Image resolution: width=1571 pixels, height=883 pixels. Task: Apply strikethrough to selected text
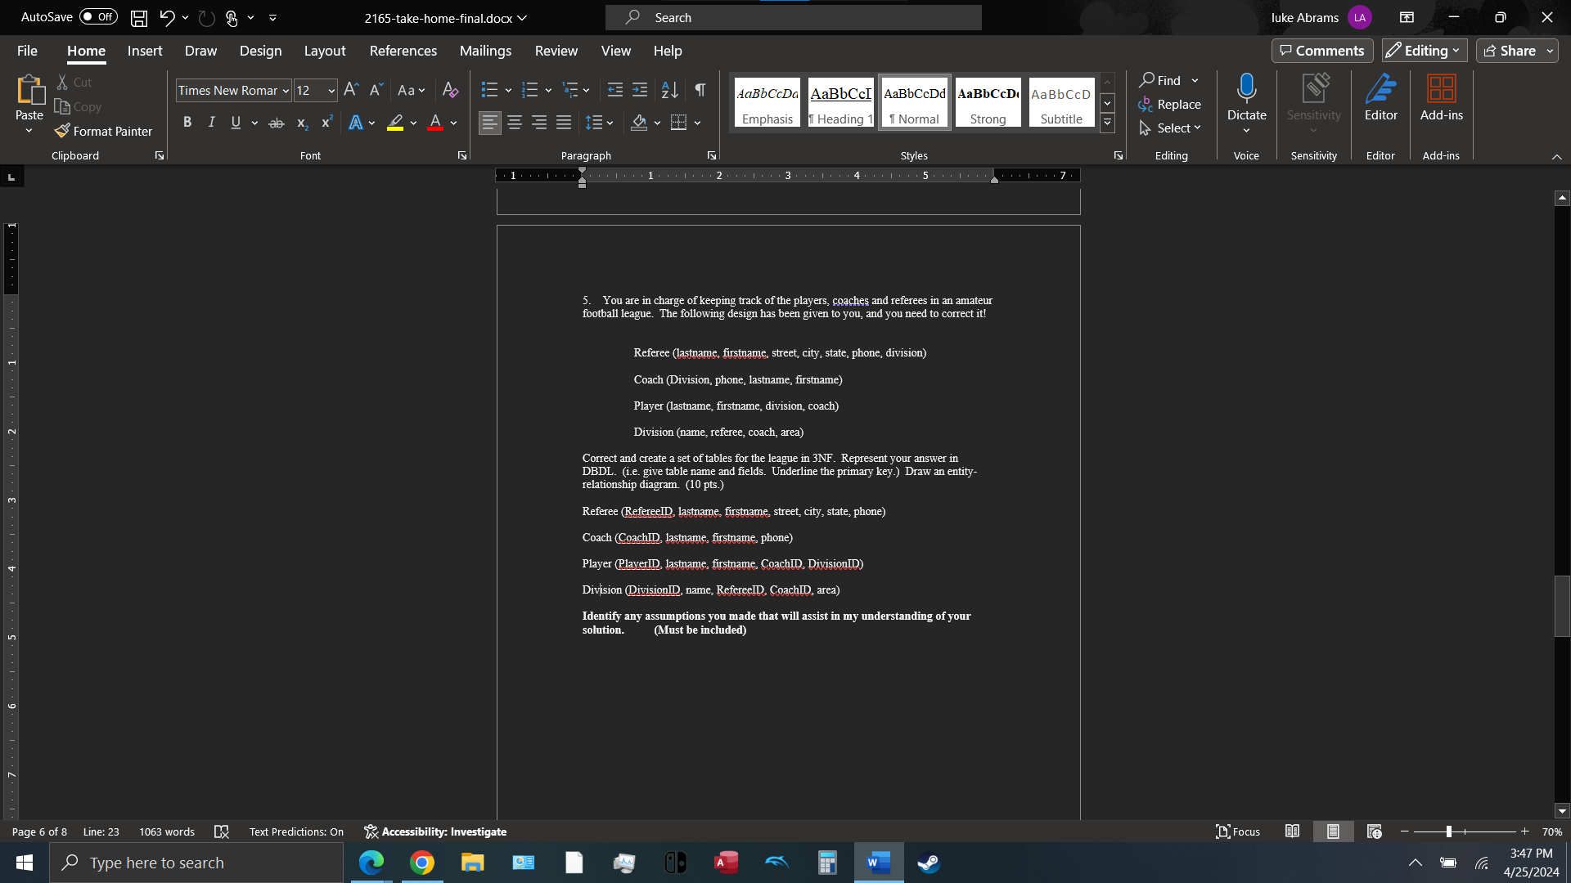click(277, 123)
